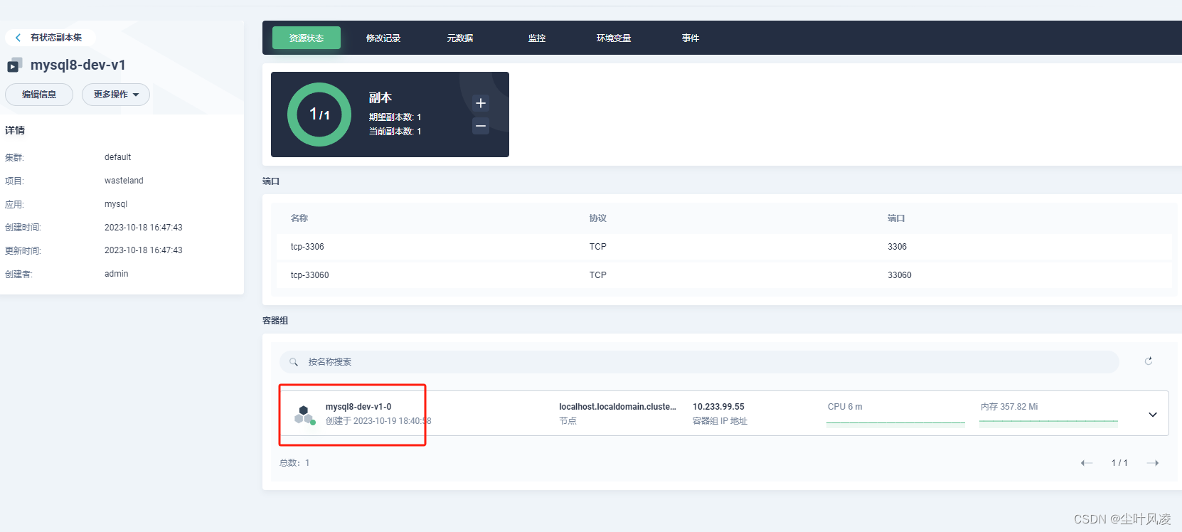The image size is (1182, 532).
Task: Click the 3306 port value
Action: (x=897, y=247)
